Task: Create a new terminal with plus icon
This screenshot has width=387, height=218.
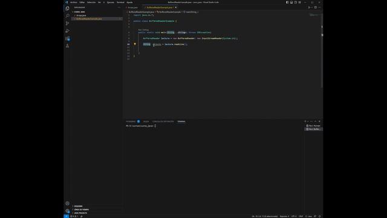Action: (x=305, y=121)
